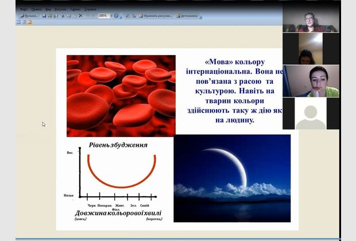Viewport: 356px width, 241px height.
Task: Click the Cut scissors icon
Action: point(63,16)
